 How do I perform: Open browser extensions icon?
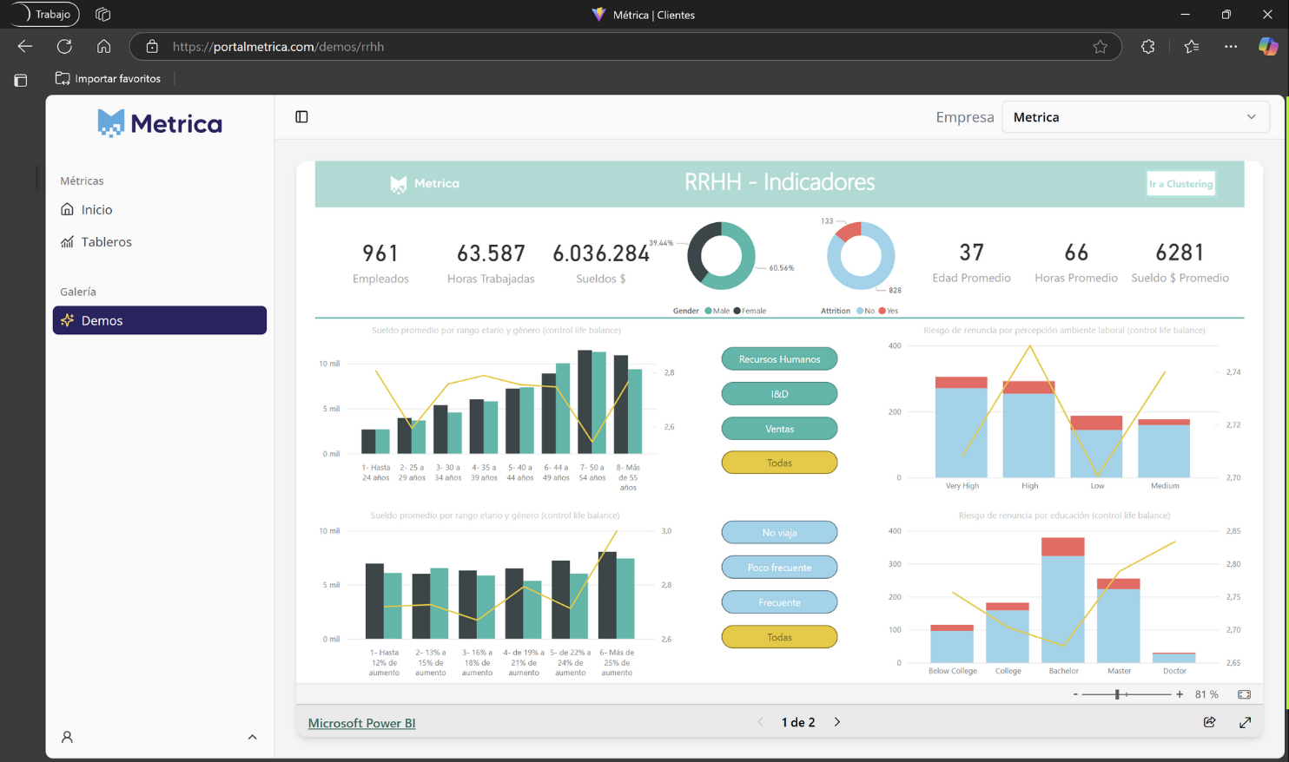[x=1147, y=47]
